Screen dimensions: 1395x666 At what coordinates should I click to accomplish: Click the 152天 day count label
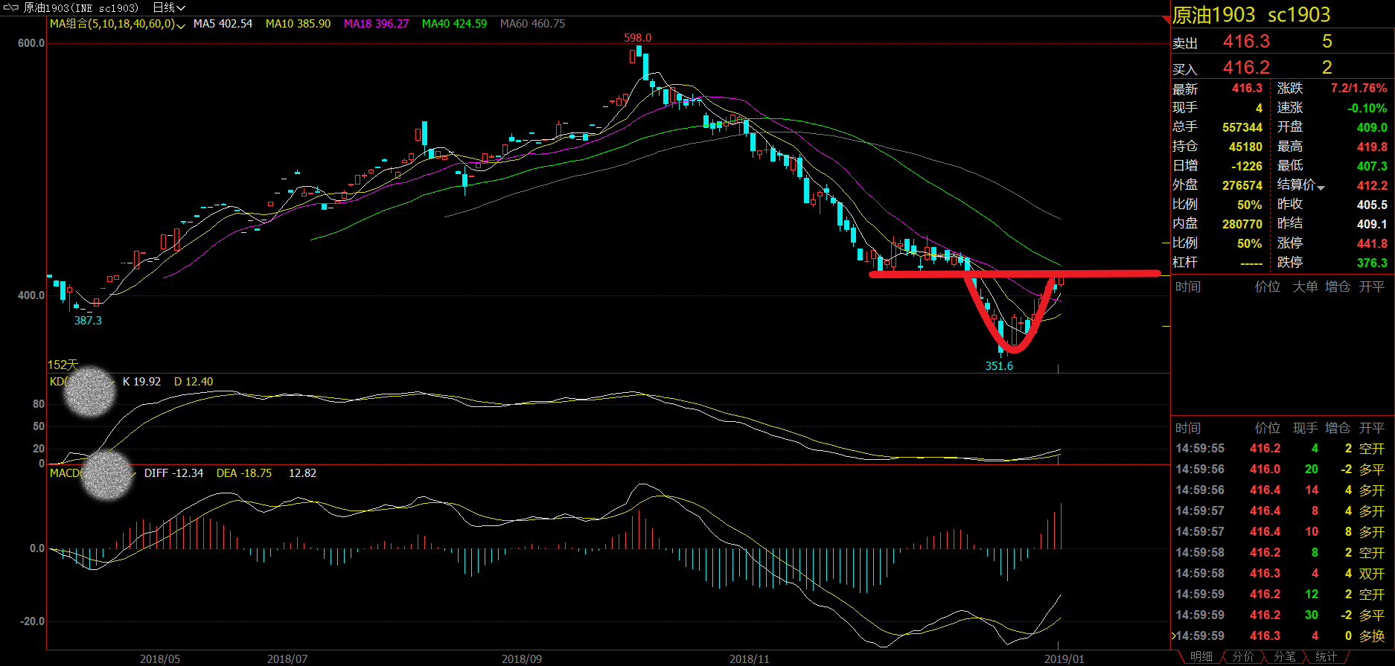point(63,365)
